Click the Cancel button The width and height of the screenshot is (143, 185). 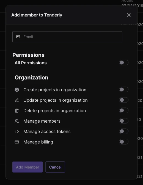pos(55,167)
